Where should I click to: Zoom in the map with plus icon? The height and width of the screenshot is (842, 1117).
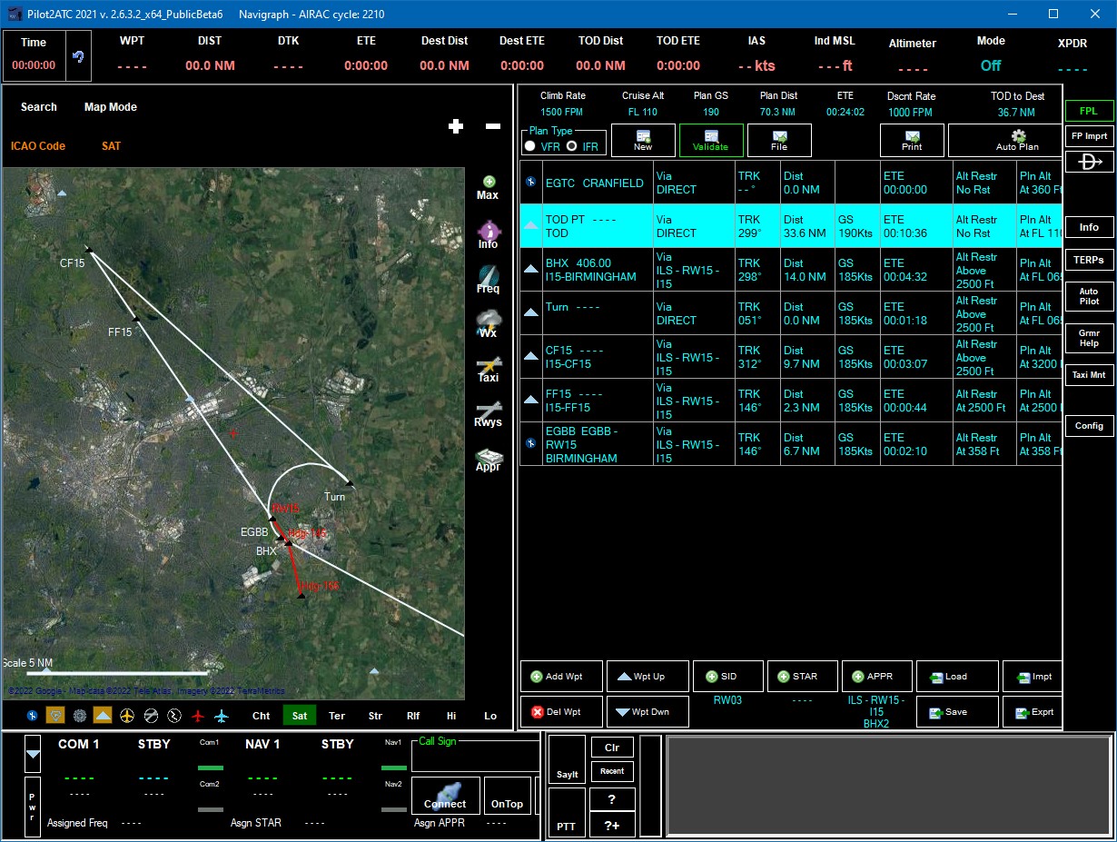(x=456, y=126)
